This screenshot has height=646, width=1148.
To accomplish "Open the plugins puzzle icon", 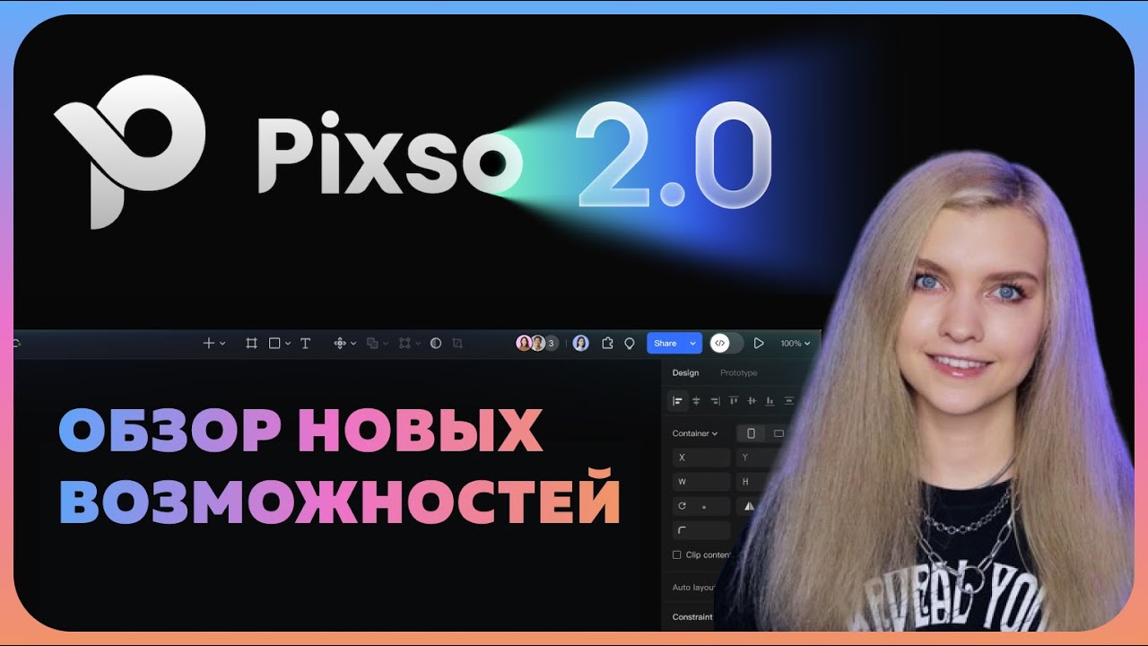I will [607, 344].
